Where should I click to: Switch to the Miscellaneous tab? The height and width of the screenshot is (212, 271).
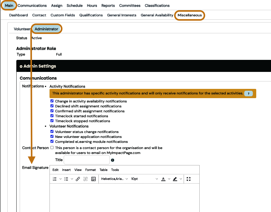pos(189,15)
